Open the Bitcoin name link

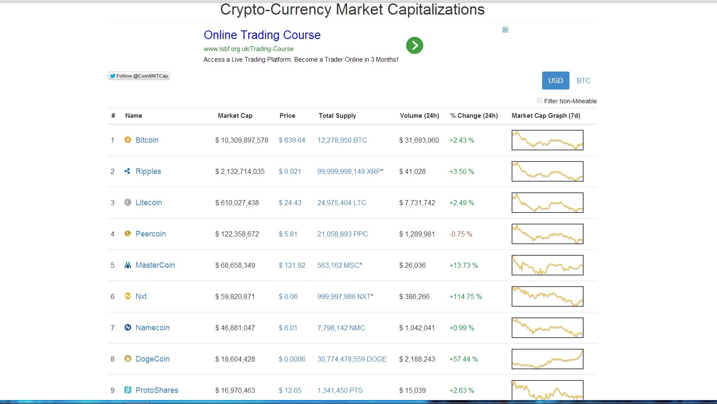(x=147, y=140)
